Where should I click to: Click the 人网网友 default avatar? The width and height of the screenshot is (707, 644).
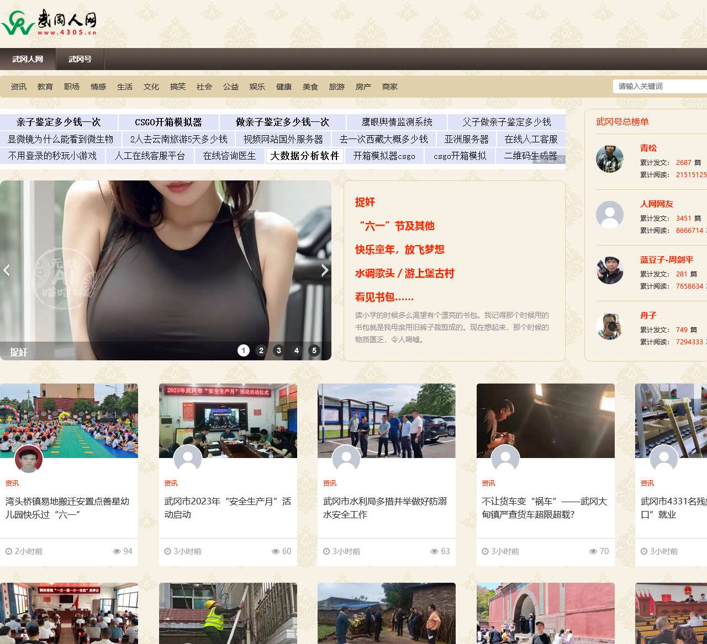coord(610,215)
